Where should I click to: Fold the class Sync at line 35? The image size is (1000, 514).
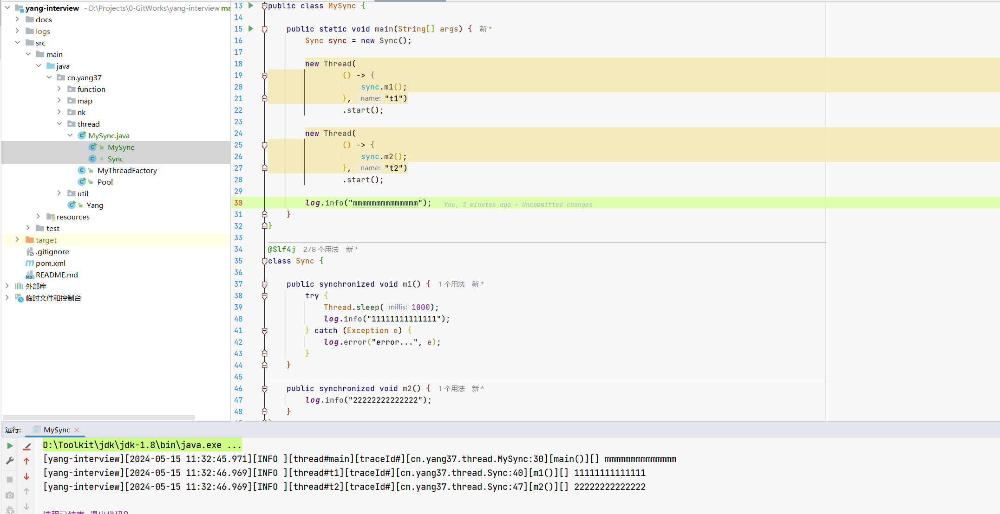(x=264, y=261)
